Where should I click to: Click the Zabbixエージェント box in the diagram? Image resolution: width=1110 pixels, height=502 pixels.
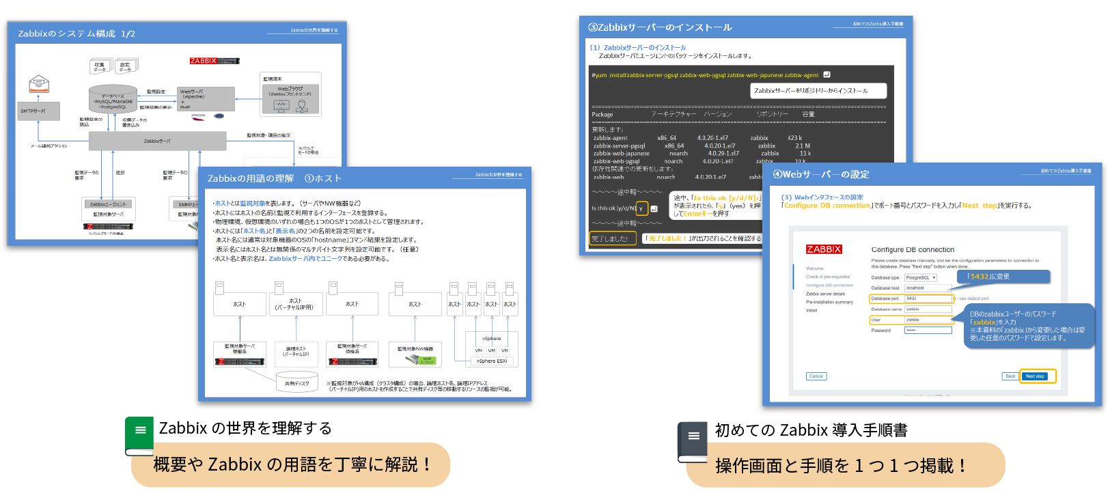tap(108, 204)
